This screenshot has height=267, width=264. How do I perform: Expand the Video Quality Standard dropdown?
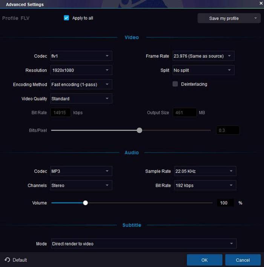click(81, 99)
